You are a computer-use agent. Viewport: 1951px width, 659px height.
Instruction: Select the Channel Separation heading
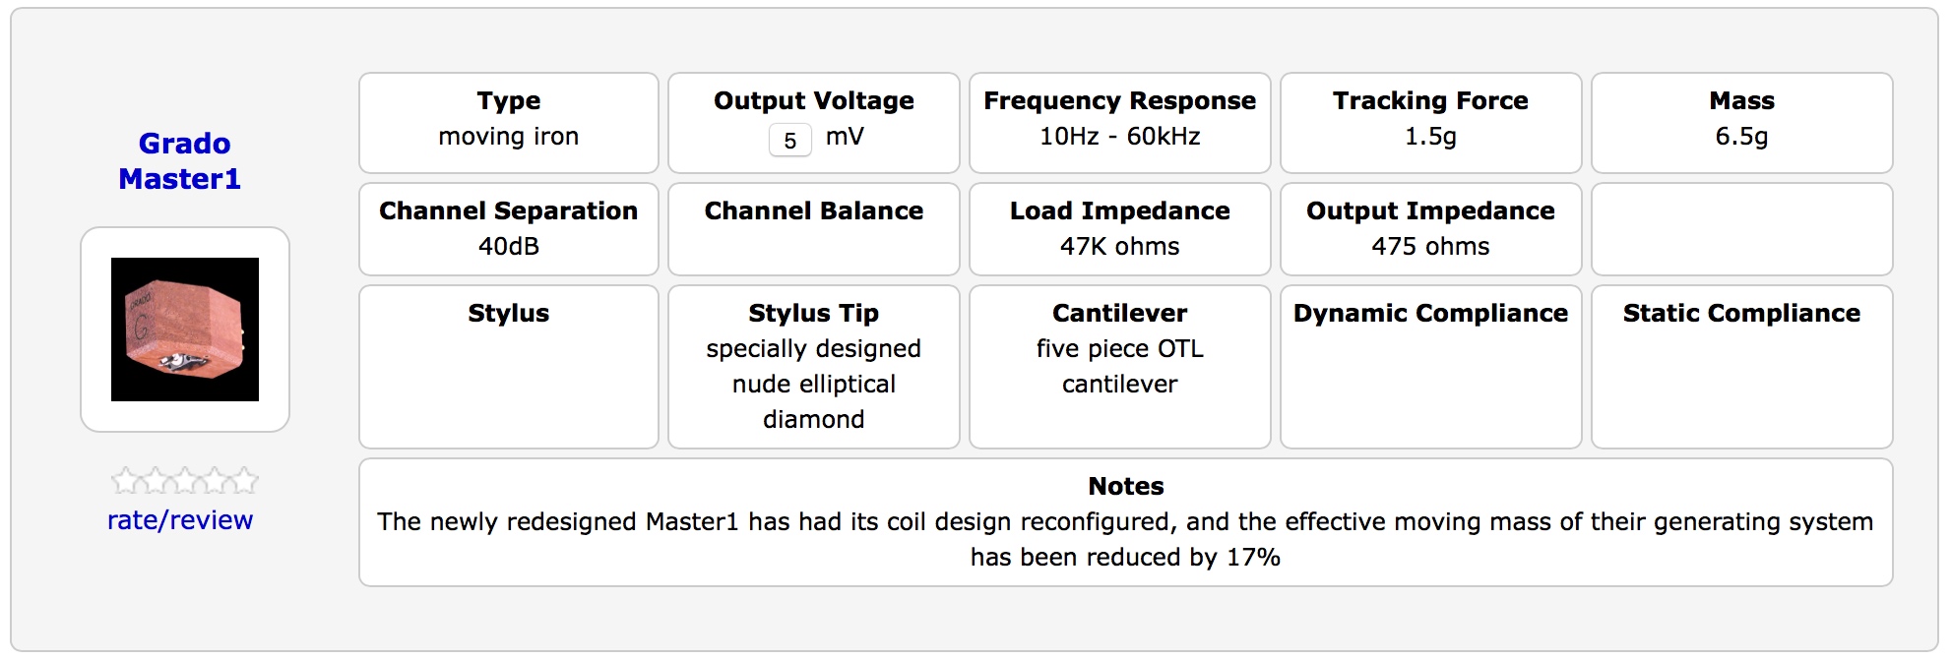[x=509, y=211]
